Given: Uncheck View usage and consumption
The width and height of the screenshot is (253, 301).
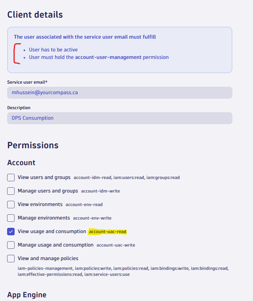Looking at the screenshot, I should tap(11, 232).
